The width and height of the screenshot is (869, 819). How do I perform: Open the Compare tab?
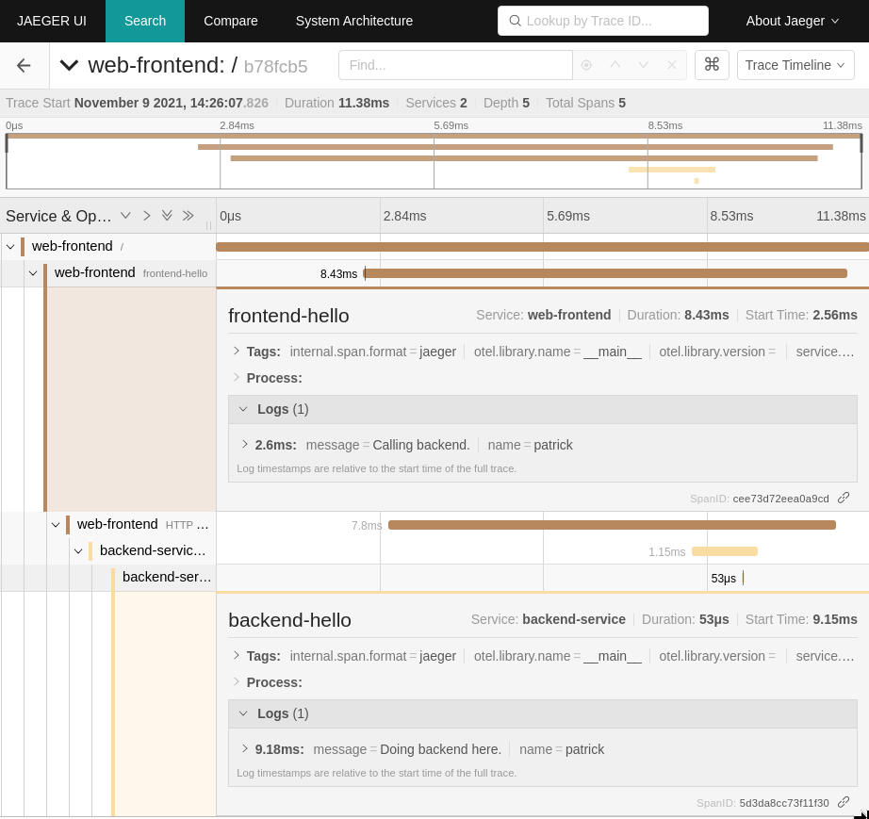pyautogui.click(x=231, y=21)
